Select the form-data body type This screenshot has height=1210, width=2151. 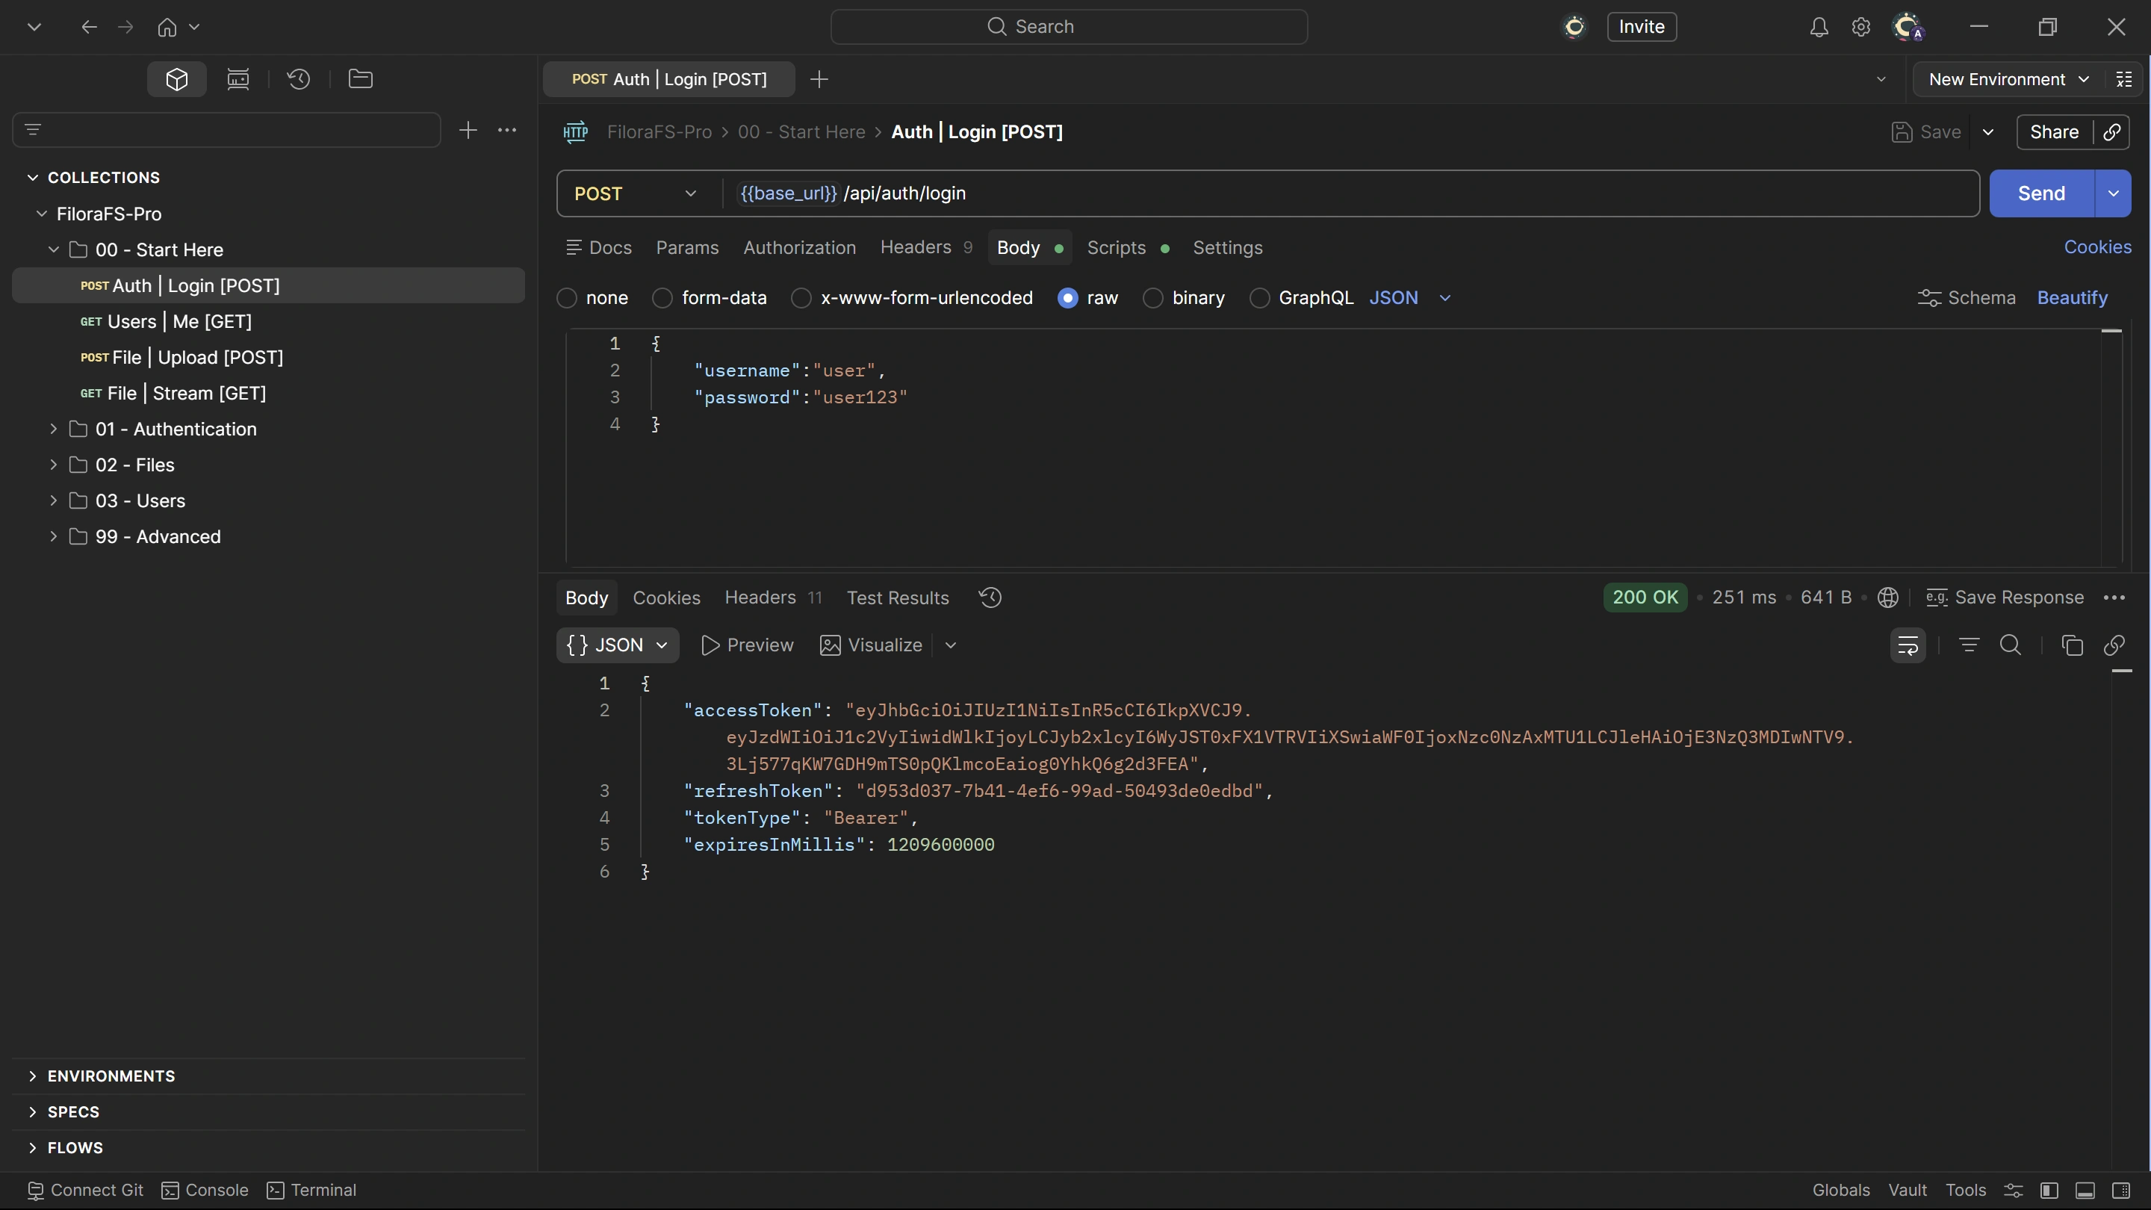click(662, 298)
